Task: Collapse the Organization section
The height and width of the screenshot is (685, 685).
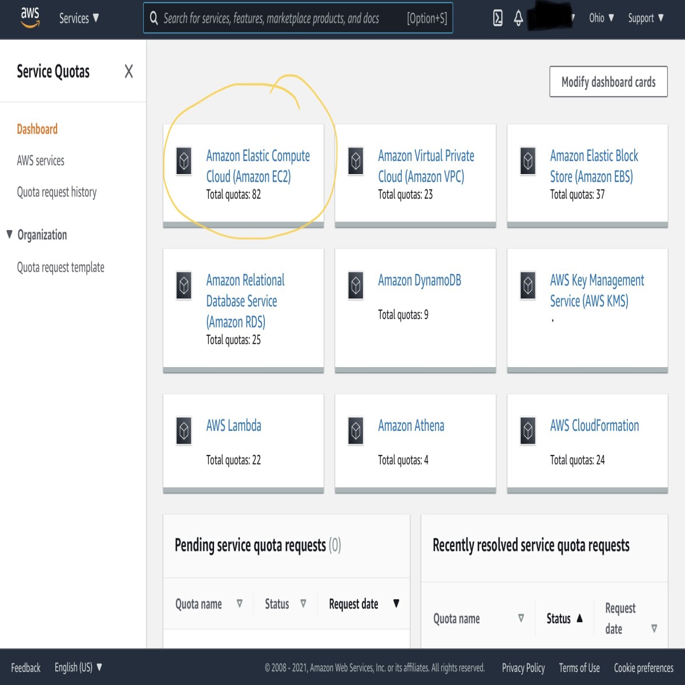Action: coord(9,234)
